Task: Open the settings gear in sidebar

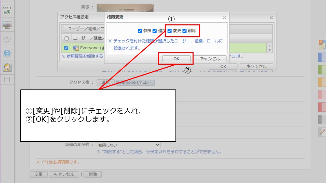Action: click(x=7, y=39)
